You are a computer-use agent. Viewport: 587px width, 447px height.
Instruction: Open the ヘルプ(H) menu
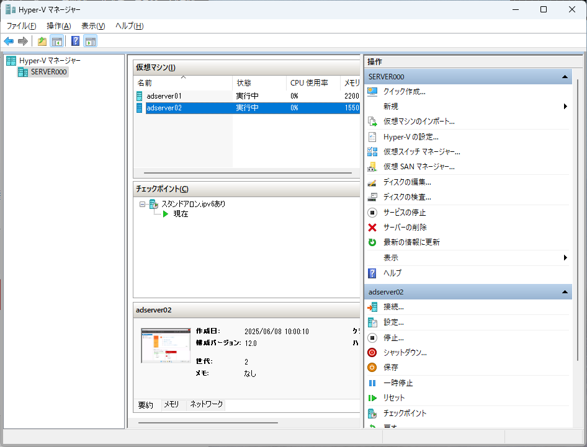tap(130, 26)
